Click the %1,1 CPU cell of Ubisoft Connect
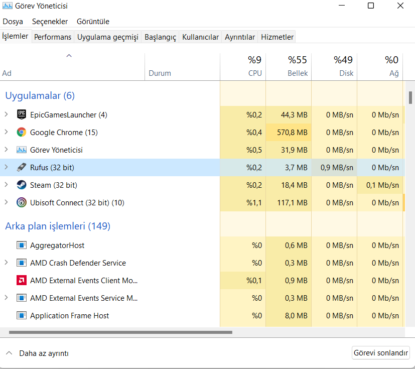This screenshot has height=369, width=415. coord(243,203)
